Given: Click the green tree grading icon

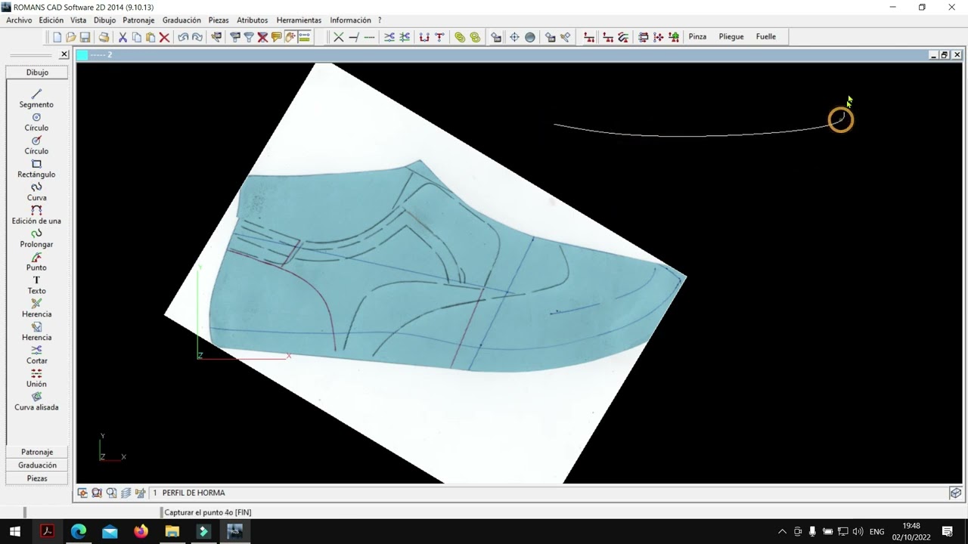Looking at the screenshot, I should point(674,37).
